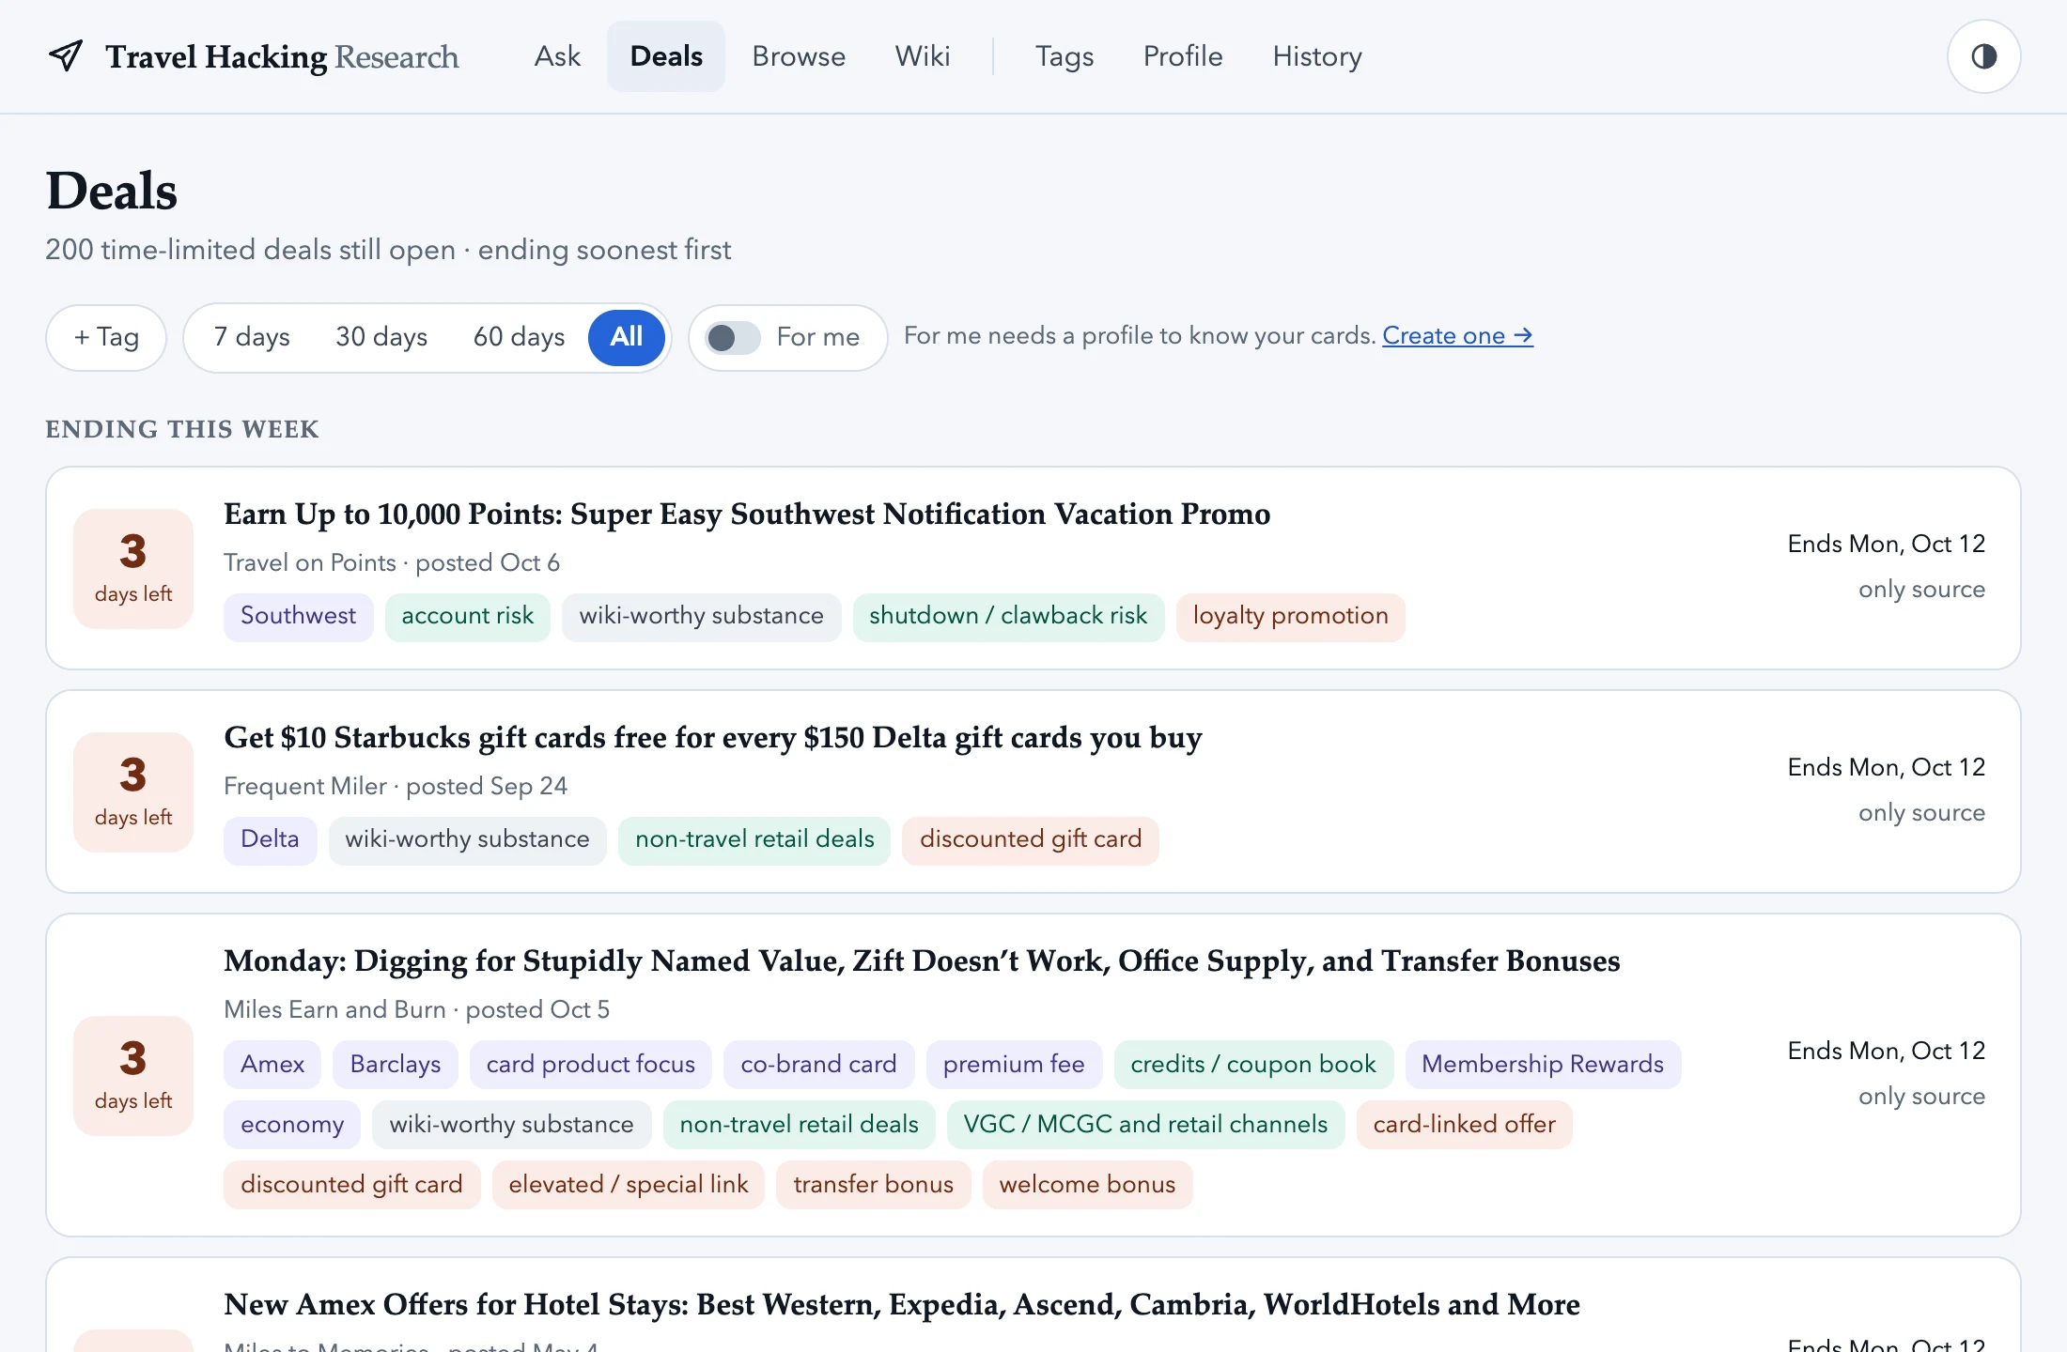Click the paper plane logo icon
The width and height of the screenshot is (2067, 1352).
[x=66, y=56]
